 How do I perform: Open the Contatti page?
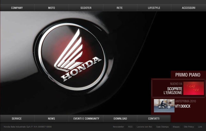154,119
